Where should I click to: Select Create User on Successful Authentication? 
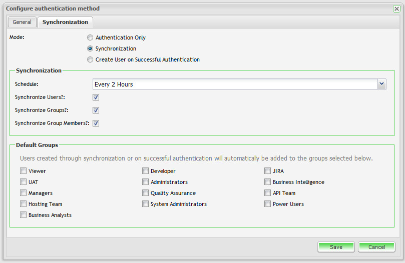pos(90,59)
